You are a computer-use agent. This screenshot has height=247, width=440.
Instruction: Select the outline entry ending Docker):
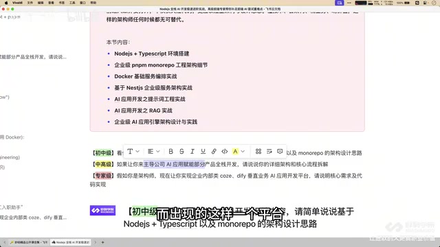point(12,137)
